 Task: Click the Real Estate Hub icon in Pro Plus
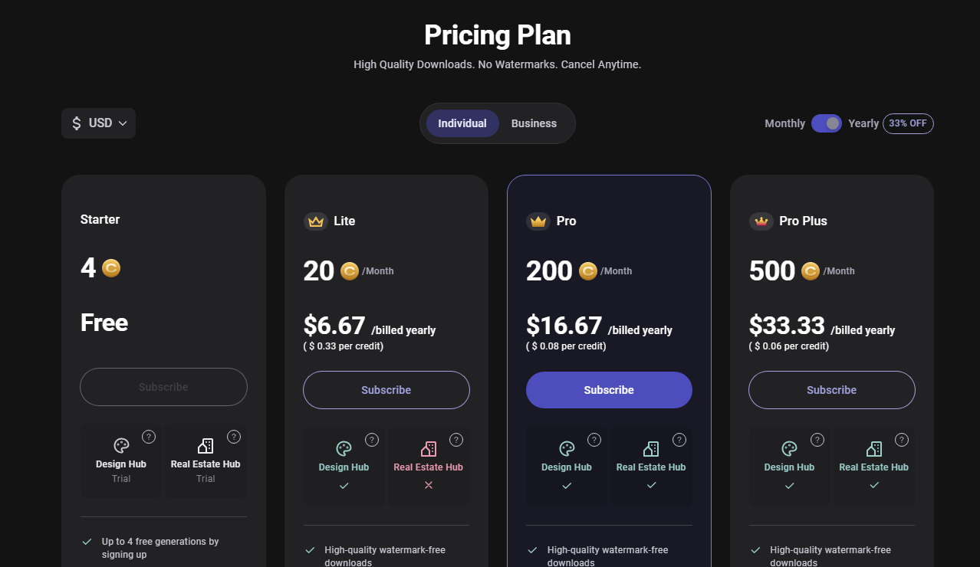click(873, 449)
